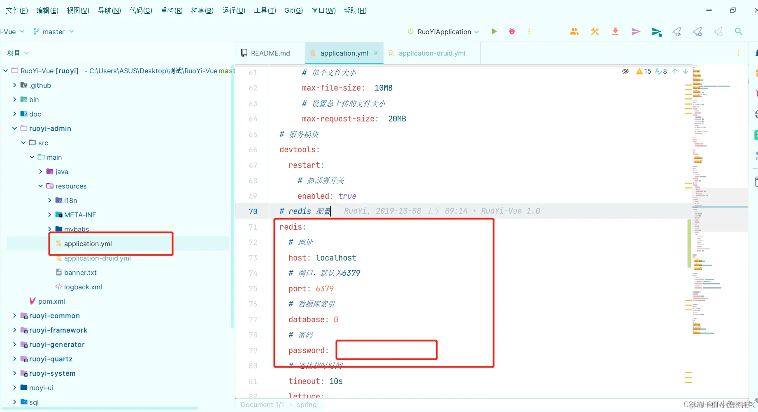Click the power icon beside RuoYiApplication
The height and width of the screenshot is (412, 758).
pyautogui.click(x=411, y=32)
